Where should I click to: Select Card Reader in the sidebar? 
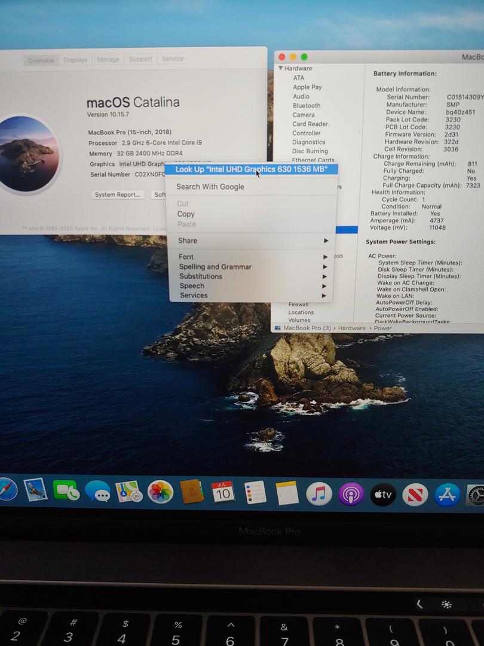[x=310, y=124]
